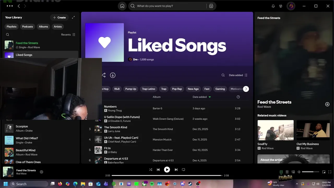Open the SoulFly music video thumbnail
The width and height of the screenshot is (334, 188).
(276, 130)
